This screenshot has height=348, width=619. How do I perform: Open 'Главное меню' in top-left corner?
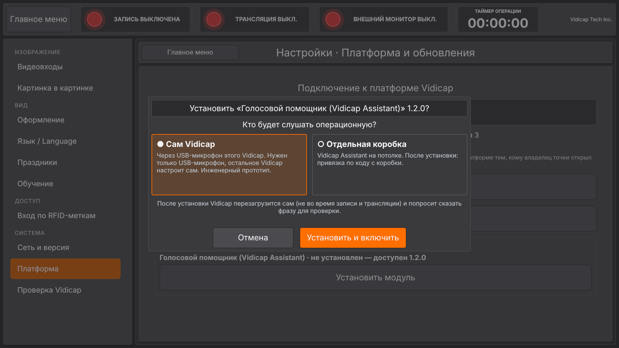click(x=39, y=19)
